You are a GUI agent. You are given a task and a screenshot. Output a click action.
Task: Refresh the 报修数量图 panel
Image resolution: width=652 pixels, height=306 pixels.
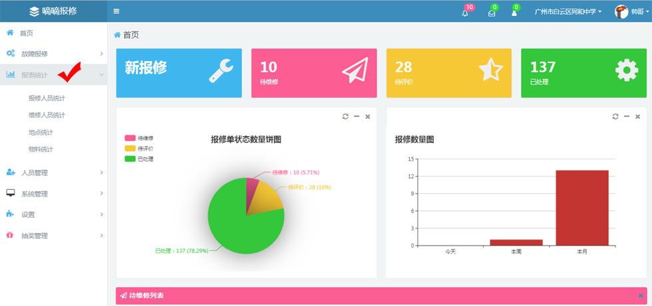(x=615, y=117)
